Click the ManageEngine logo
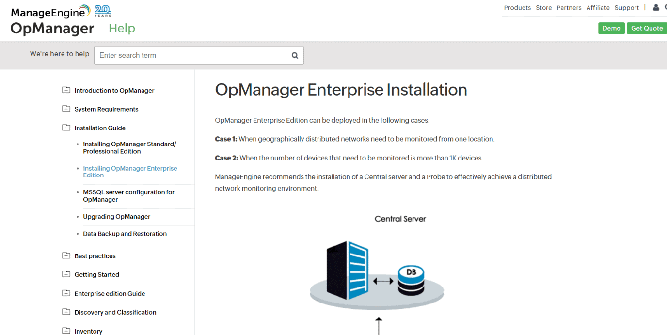The image size is (667, 335). coord(50,12)
